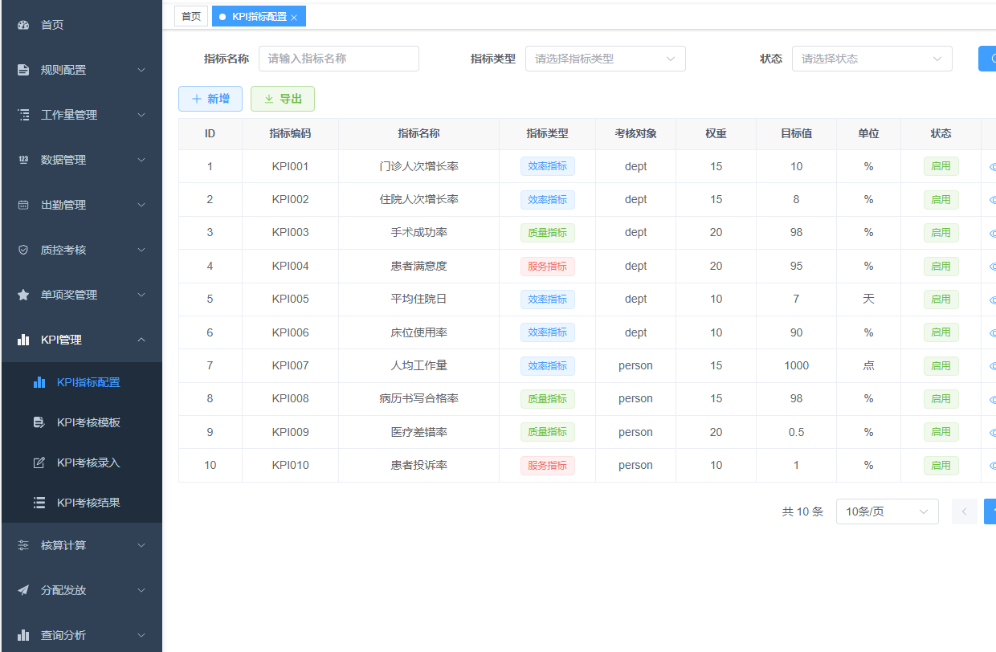996x652 pixels.
Task: Open the 10条/页 page size dropdown
Action: [888, 511]
